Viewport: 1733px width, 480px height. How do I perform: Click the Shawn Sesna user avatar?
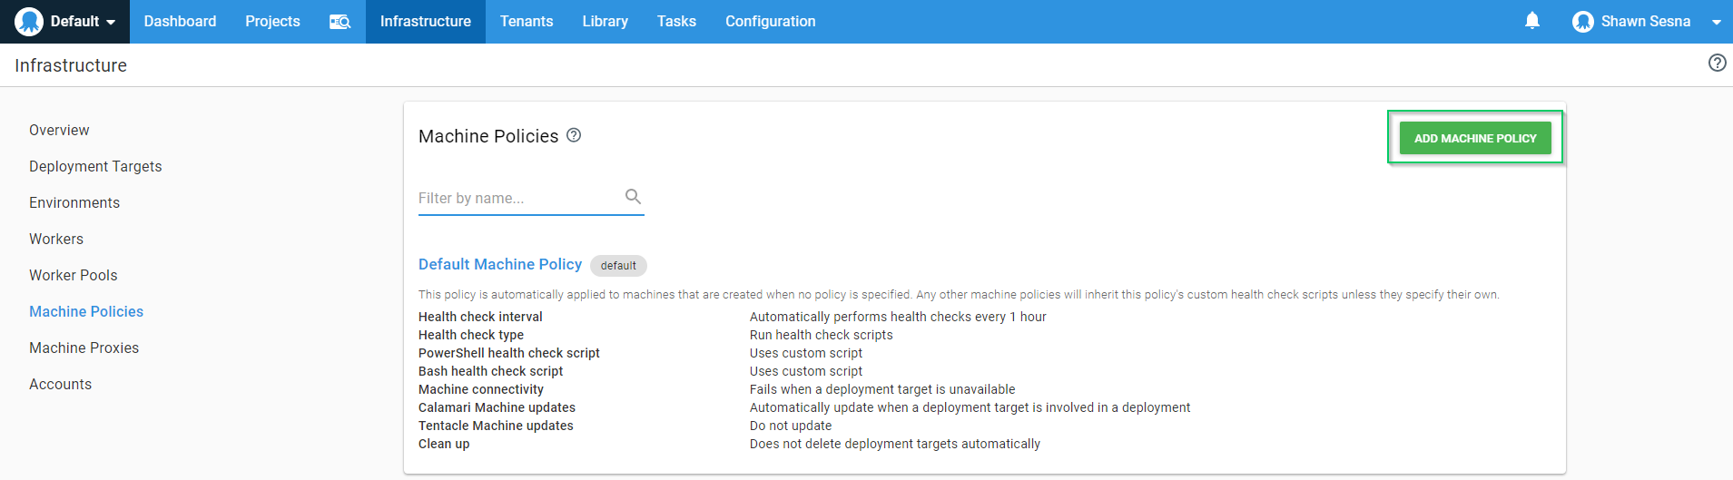pyautogui.click(x=1583, y=22)
